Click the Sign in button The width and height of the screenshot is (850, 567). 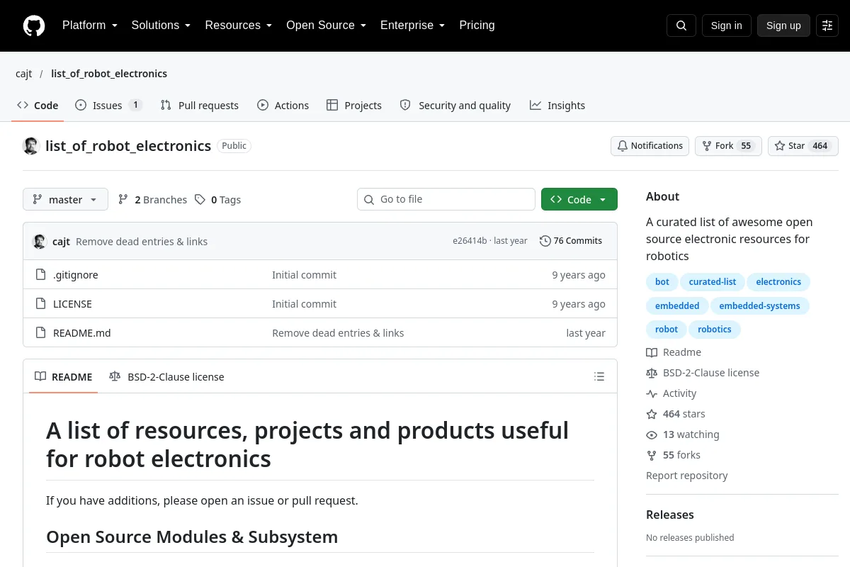pos(727,26)
